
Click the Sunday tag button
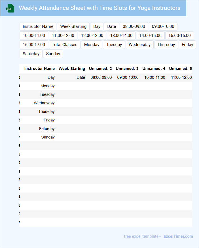pyautogui.click(x=53, y=54)
